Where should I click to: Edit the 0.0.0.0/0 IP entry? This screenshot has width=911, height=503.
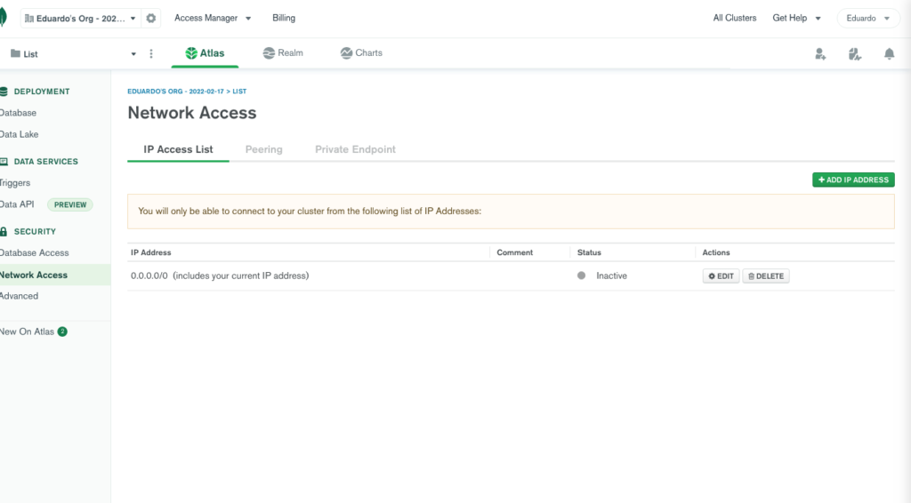(x=721, y=276)
